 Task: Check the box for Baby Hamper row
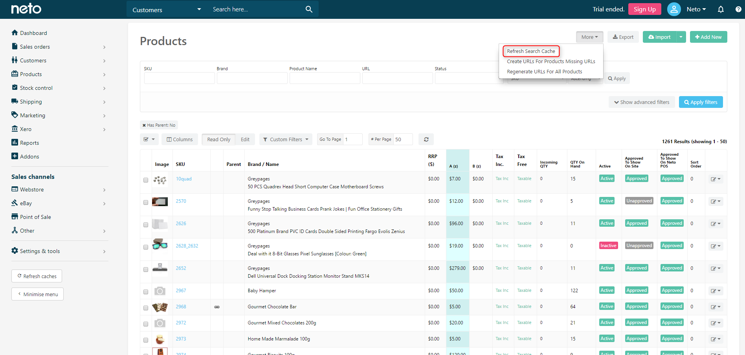(x=146, y=292)
